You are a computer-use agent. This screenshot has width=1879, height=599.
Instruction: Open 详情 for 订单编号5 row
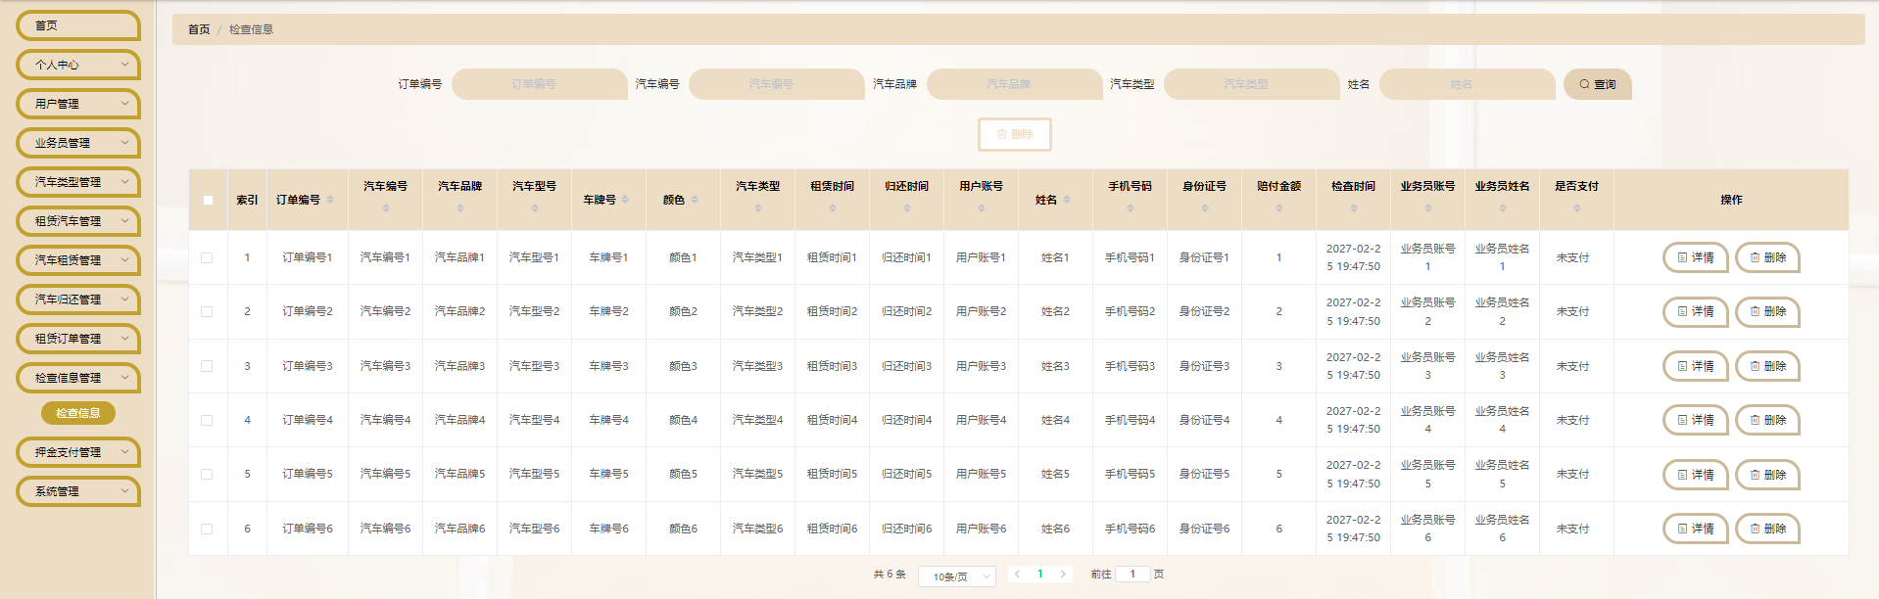point(1696,475)
